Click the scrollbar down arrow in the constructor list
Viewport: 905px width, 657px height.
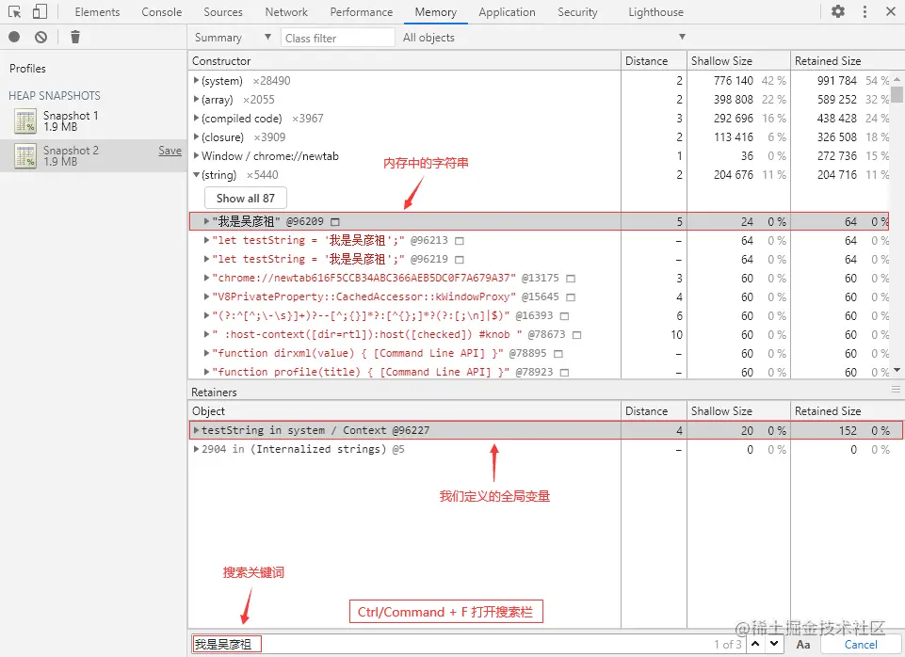897,370
